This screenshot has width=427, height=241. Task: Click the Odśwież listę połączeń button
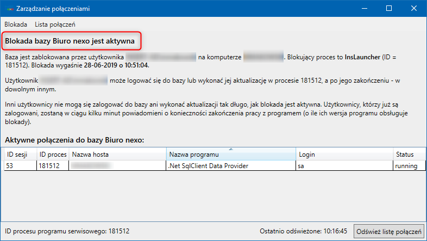(389, 232)
